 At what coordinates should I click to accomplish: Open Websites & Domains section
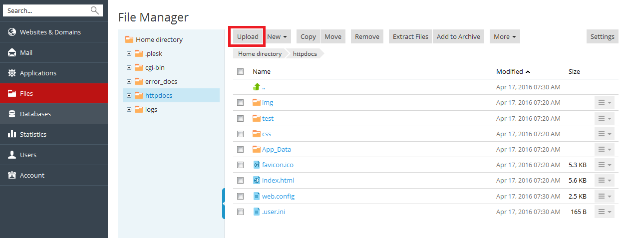(x=54, y=32)
